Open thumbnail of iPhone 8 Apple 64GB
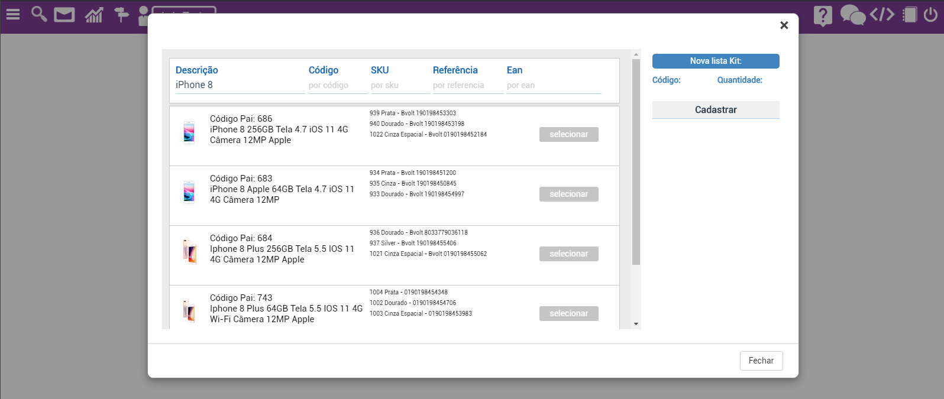The width and height of the screenshot is (944, 399). (189, 192)
